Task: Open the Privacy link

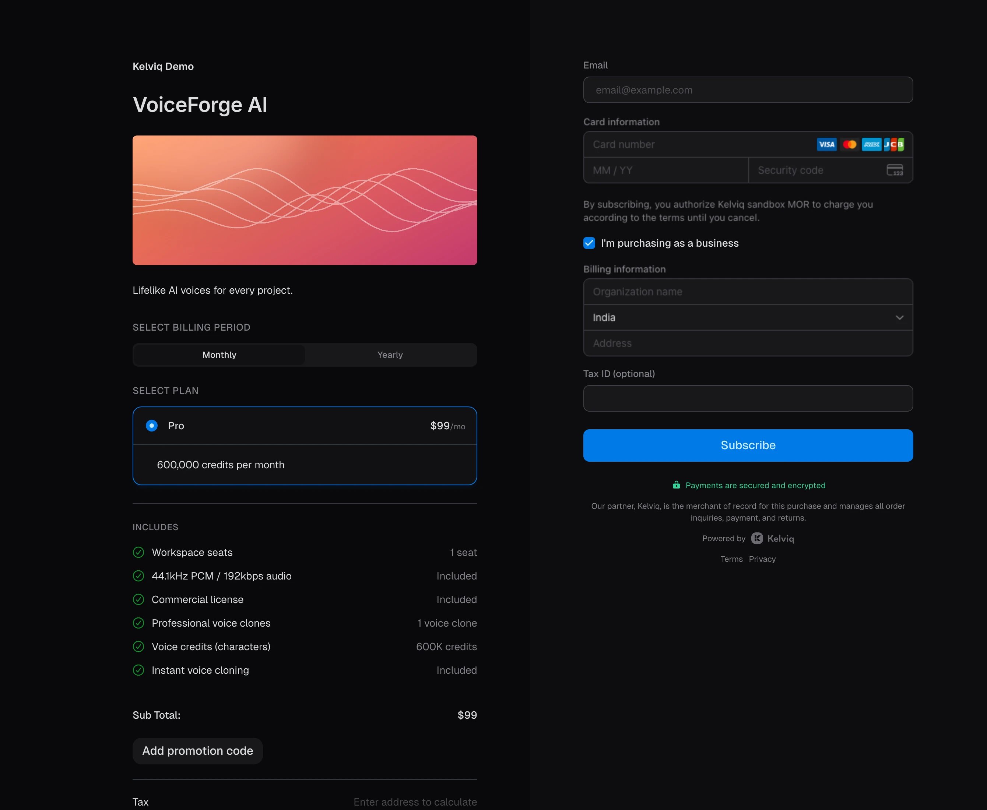Action: [x=762, y=559]
